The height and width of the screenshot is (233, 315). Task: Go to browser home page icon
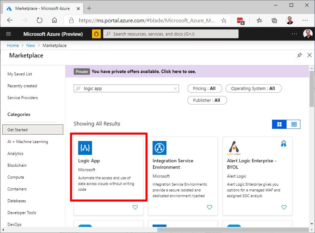pyautogui.click(x=54, y=20)
